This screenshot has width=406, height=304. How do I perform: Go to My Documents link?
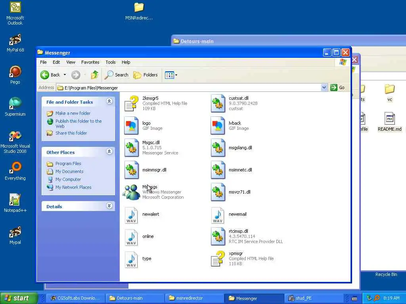(69, 171)
